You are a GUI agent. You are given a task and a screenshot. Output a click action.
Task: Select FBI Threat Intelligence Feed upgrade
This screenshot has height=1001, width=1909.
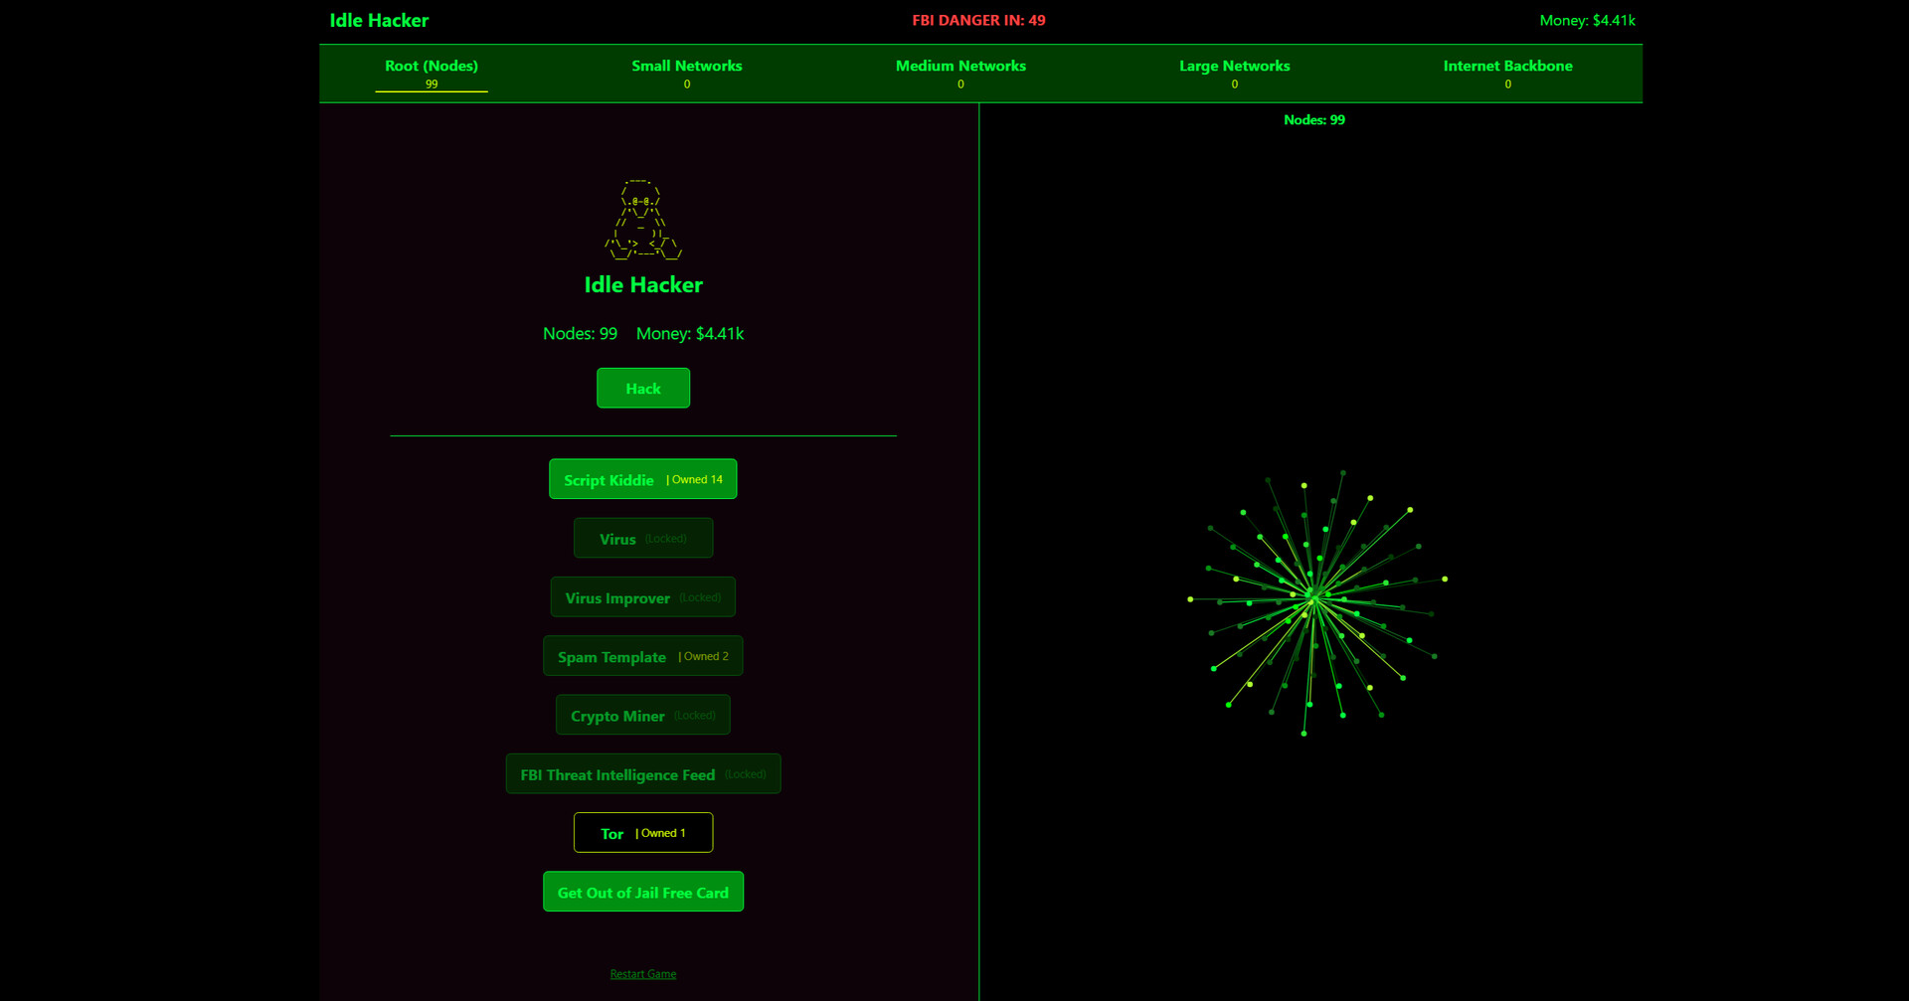click(642, 774)
